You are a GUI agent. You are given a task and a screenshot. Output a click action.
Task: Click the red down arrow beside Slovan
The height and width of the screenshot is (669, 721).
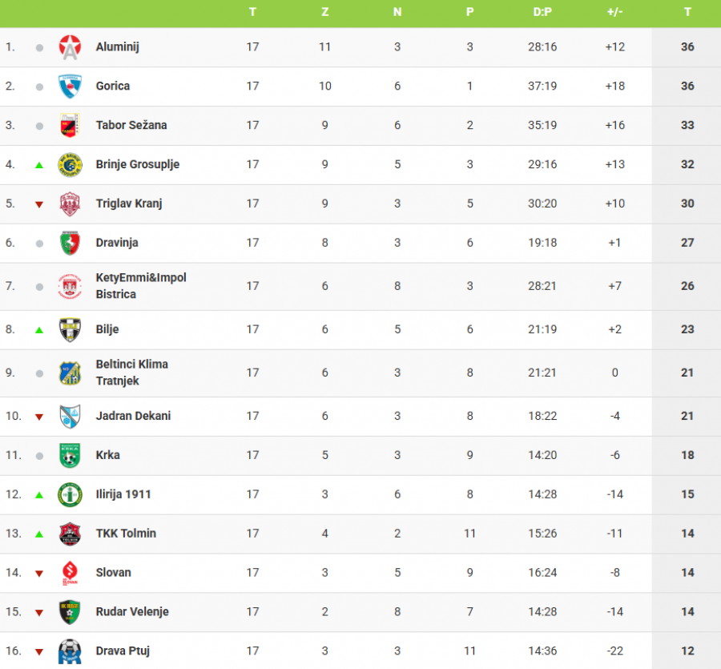(39, 574)
